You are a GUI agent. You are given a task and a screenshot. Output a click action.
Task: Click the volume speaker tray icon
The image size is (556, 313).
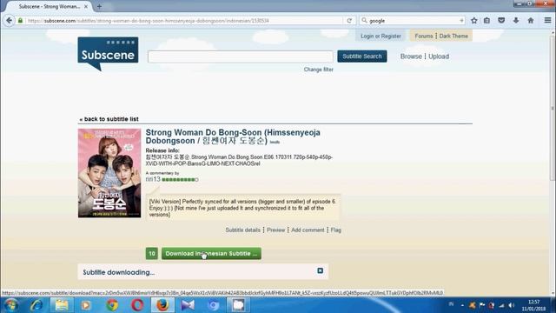point(512,305)
